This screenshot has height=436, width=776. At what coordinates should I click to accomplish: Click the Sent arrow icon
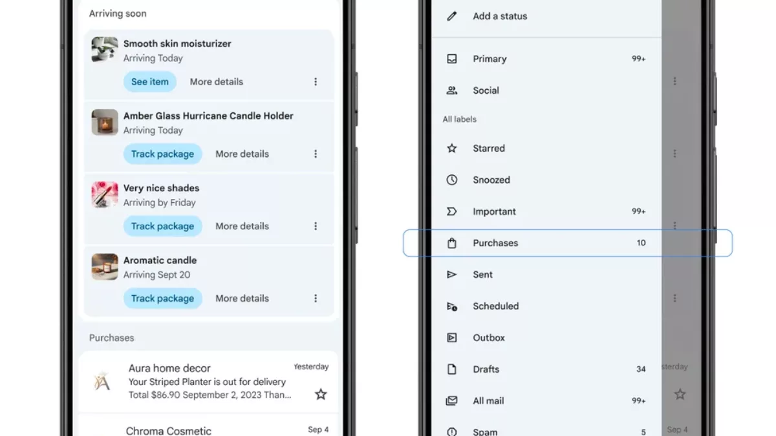click(452, 275)
